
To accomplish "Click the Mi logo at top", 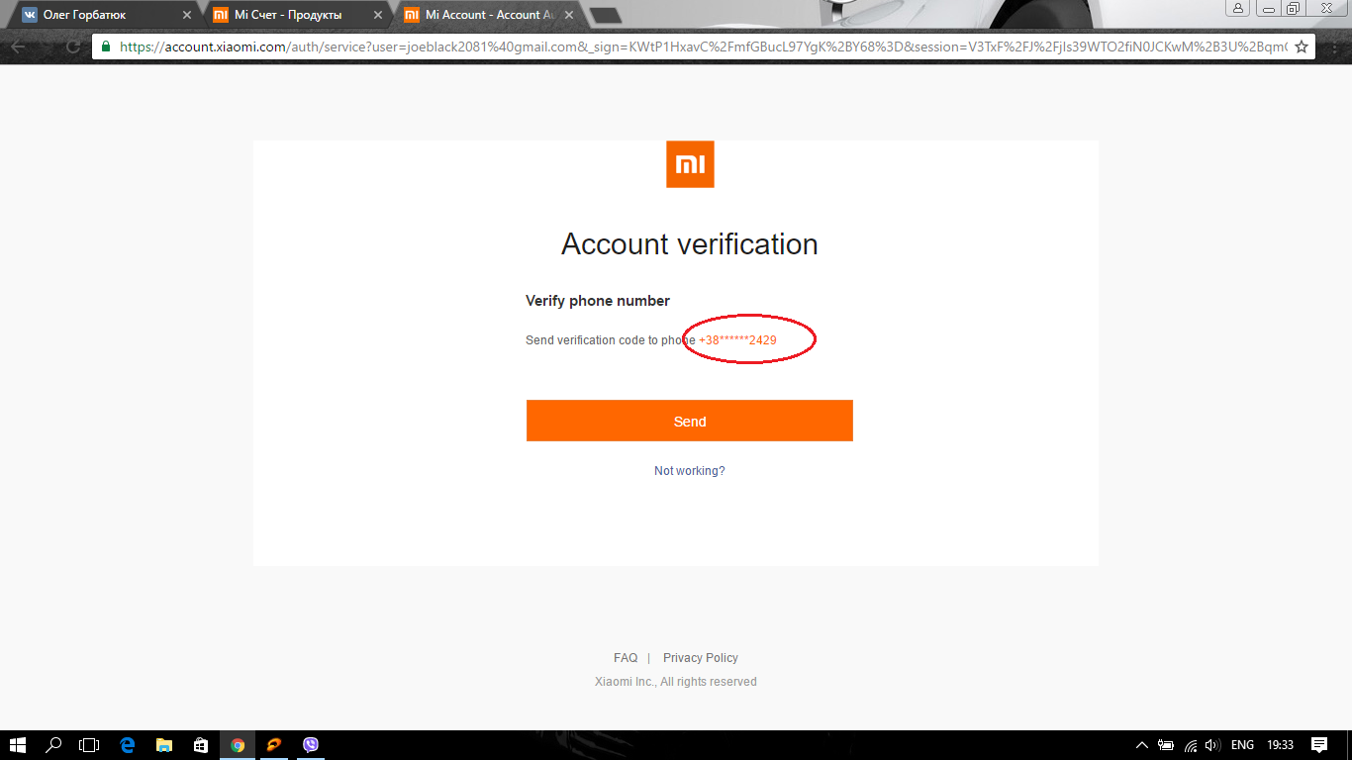I will click(690, 164).
